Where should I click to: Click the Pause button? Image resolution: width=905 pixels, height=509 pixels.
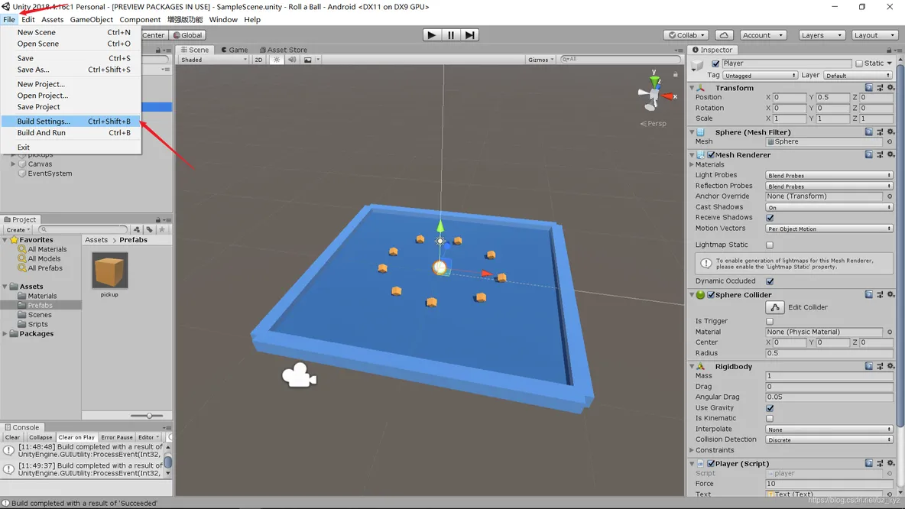point(451,35)
